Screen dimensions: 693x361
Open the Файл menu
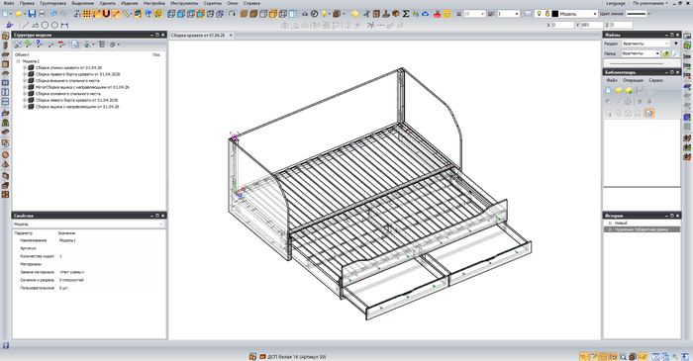(8, 3)
